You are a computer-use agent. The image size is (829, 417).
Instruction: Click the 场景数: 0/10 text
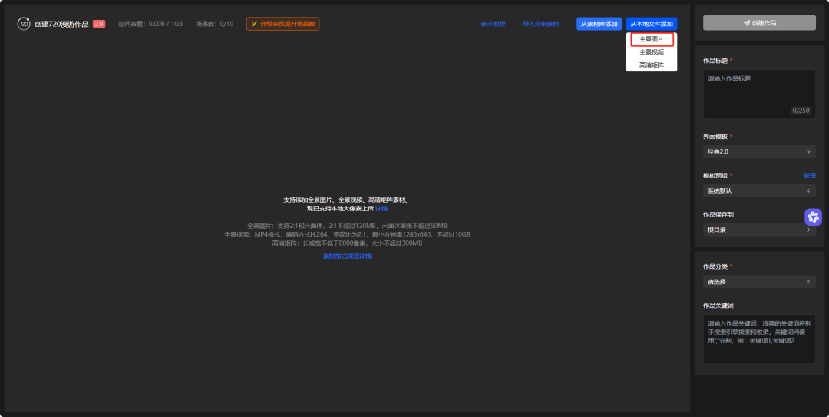coord(215,24)
